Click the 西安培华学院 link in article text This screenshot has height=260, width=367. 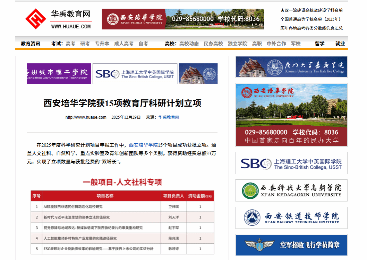[x=143, y=145]
